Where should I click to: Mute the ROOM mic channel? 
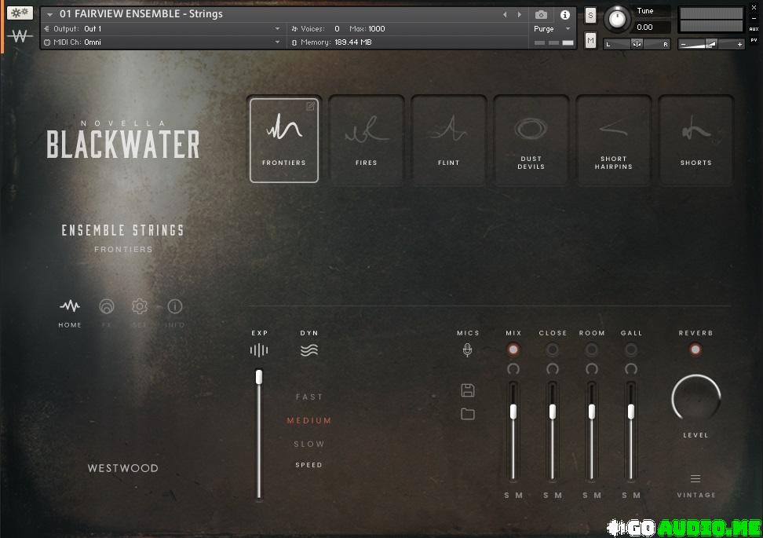[597, 495]
